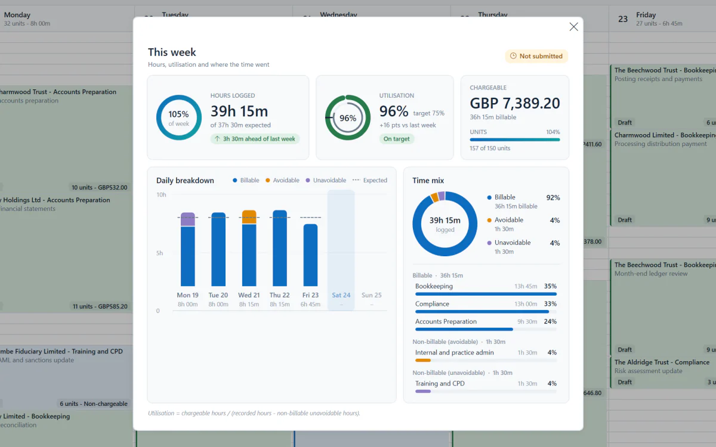Viewport: 716px width, 447px height.
Task: Open Beechwood Trust Month-end ledger review entry
Action: pyautogui.click(x=663, y=308)
